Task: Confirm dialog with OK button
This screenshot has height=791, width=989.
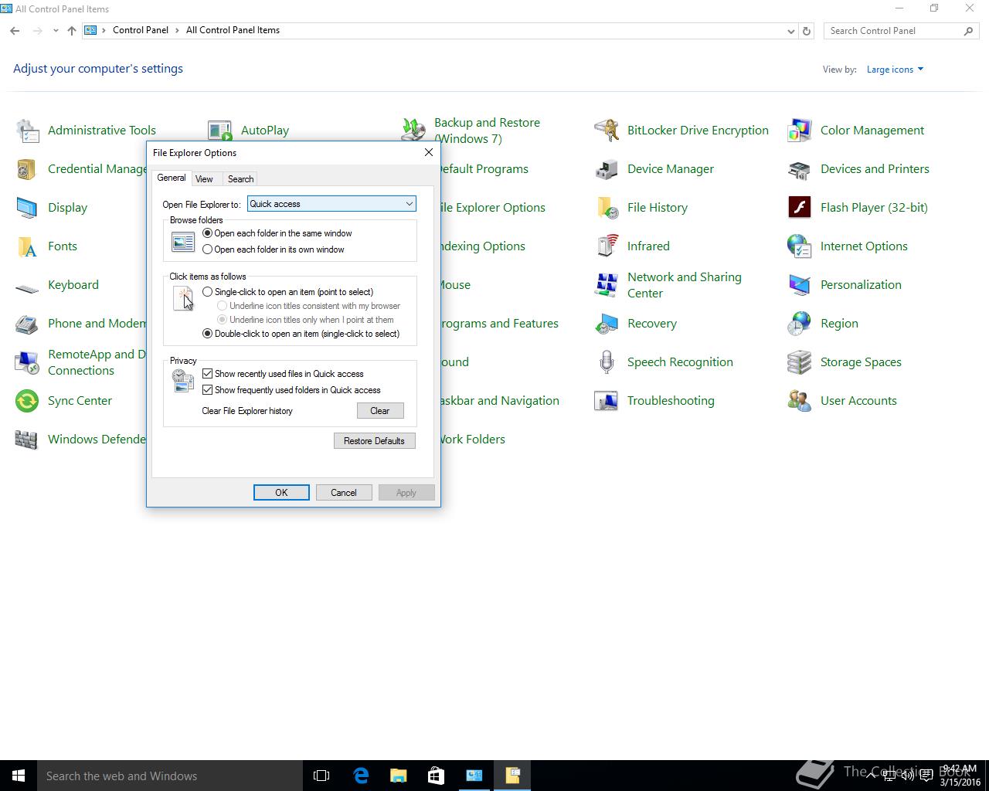Action: (x=281, y=493)
